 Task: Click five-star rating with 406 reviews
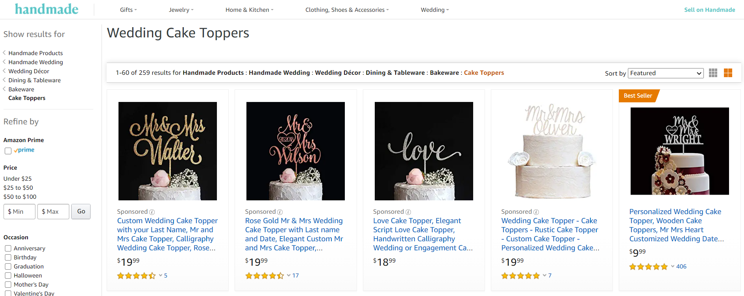click(x=648, y=266)
